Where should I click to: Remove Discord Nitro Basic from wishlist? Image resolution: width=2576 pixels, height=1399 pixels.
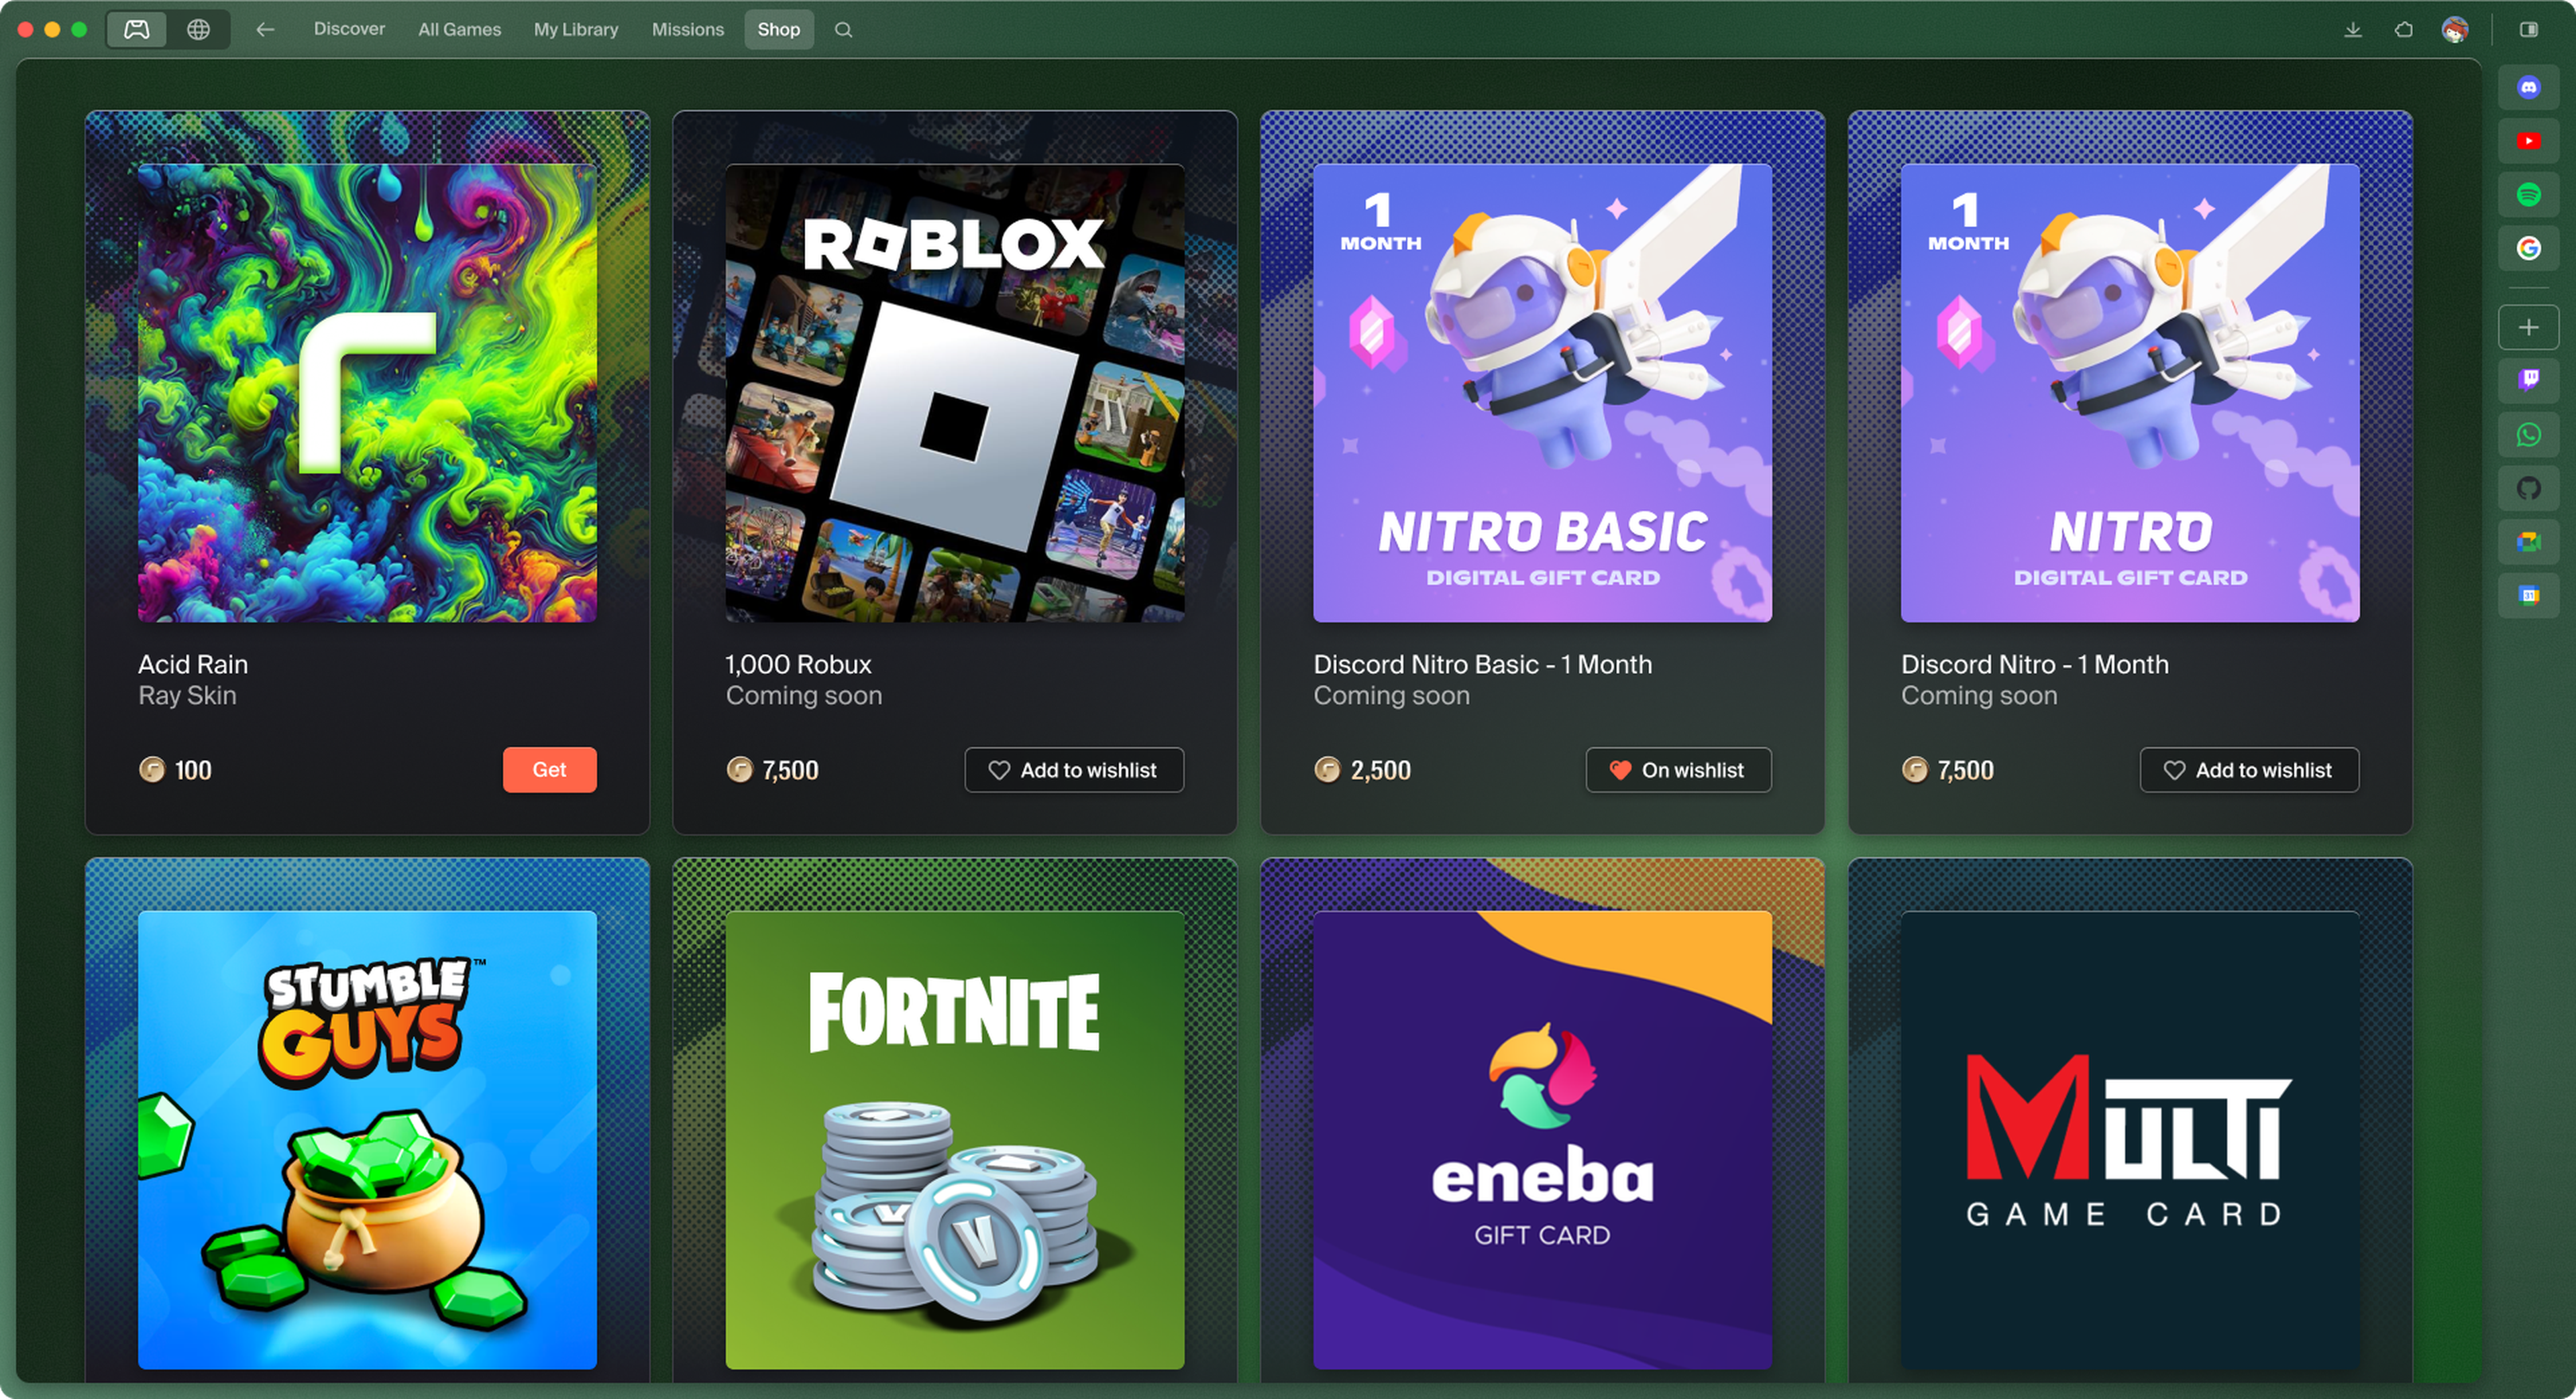(x=1678, y=770)
